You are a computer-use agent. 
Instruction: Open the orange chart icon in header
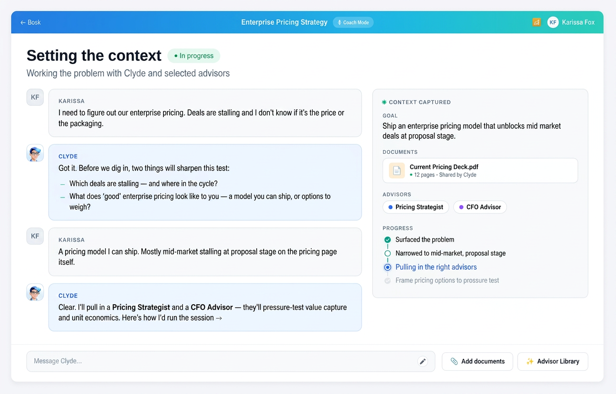(537, 22)
